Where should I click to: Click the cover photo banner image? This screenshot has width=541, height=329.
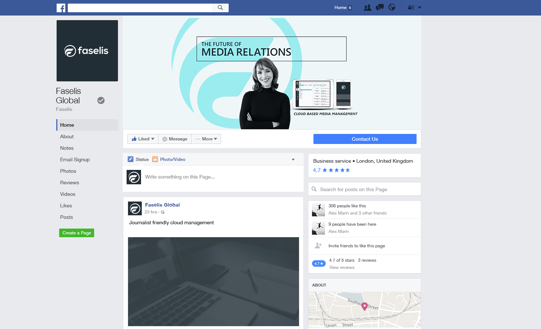(x=272, y=72)
